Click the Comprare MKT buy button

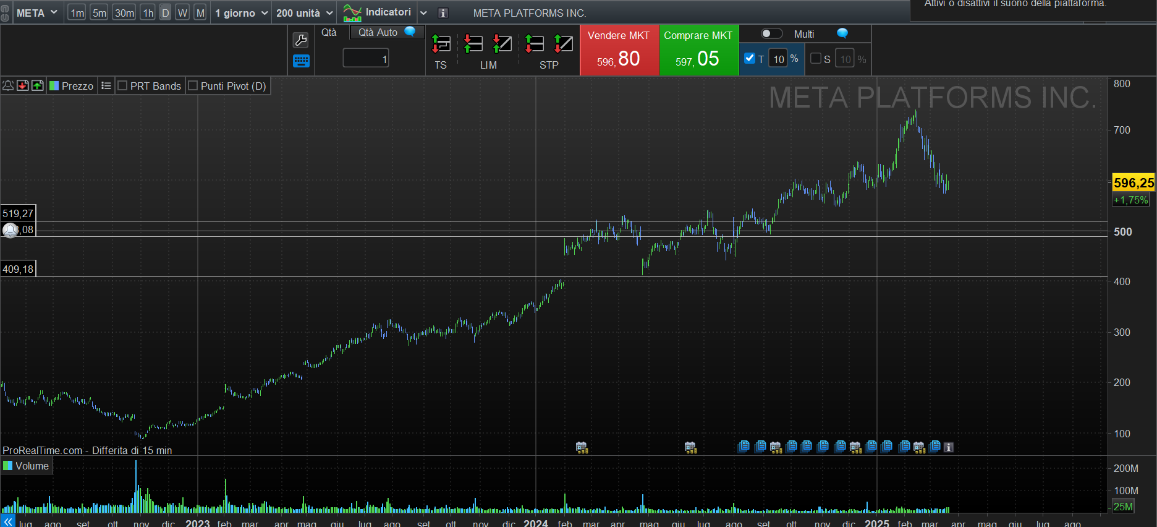point(699,50)
